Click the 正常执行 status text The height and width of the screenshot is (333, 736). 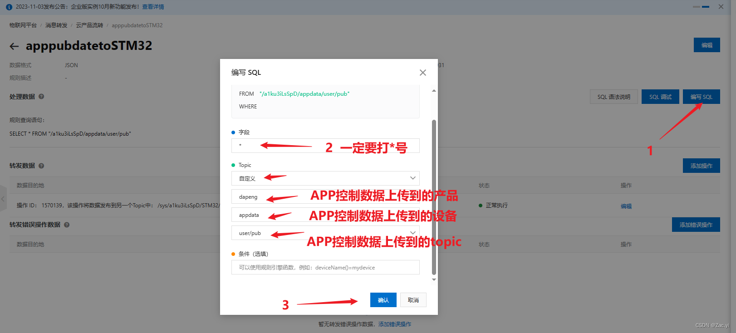[497, 206]
